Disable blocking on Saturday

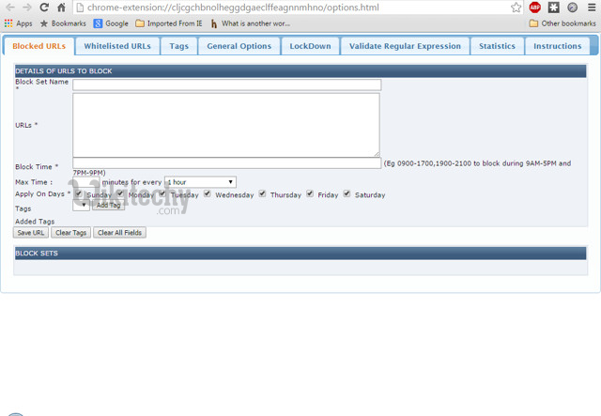347,194
